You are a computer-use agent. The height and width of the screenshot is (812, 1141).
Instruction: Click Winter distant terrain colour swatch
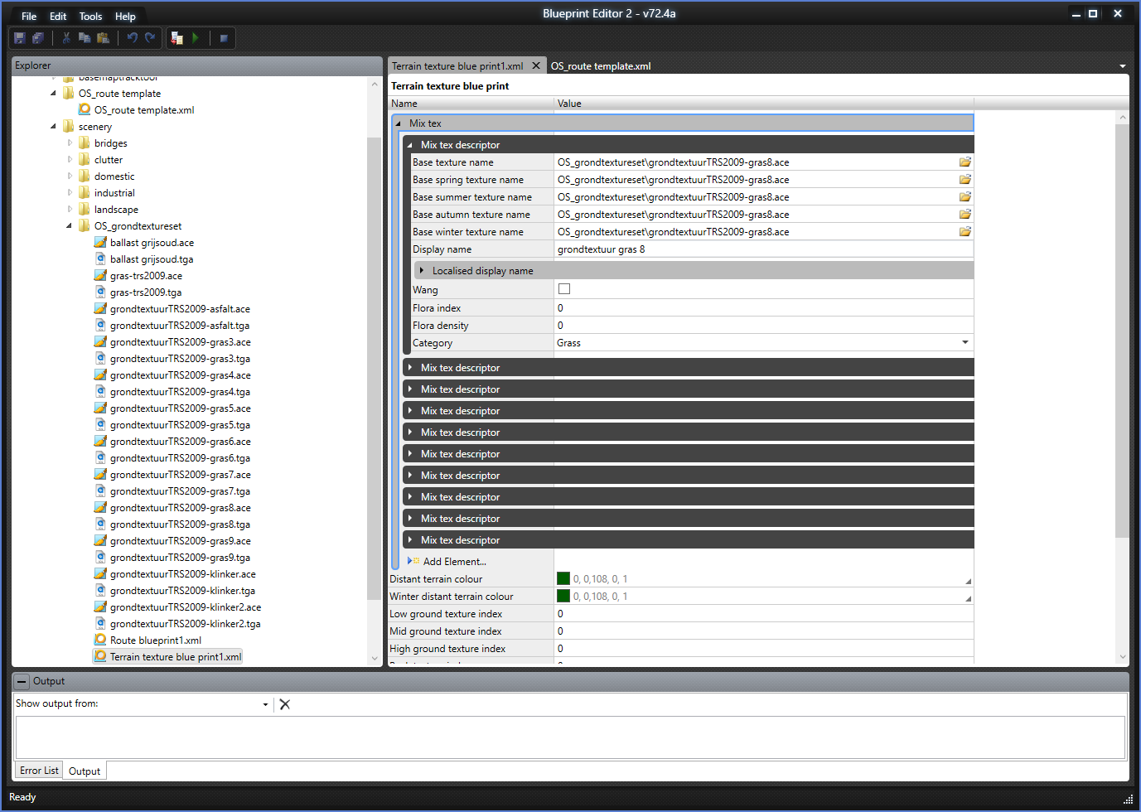click(x=563, y=596)
